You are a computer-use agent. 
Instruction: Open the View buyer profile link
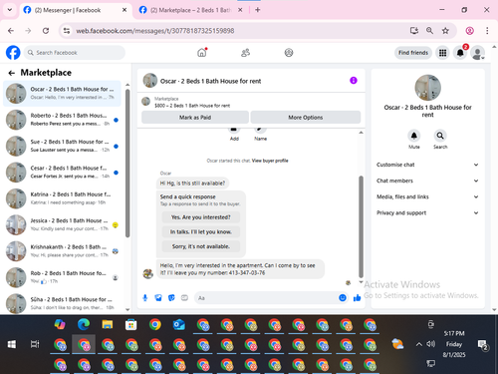pyautogui.click(x=270, y=161)
